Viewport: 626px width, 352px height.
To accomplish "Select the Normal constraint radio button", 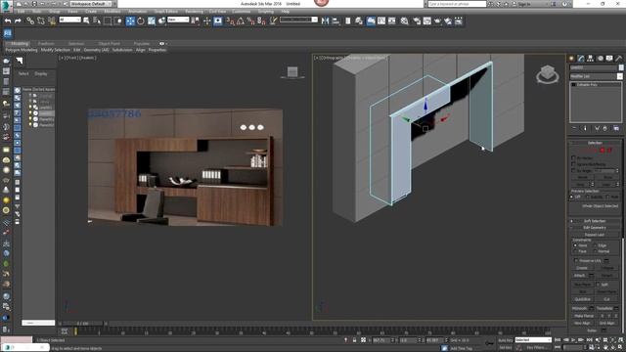I will pyautogui.click(x=595, y=251).
